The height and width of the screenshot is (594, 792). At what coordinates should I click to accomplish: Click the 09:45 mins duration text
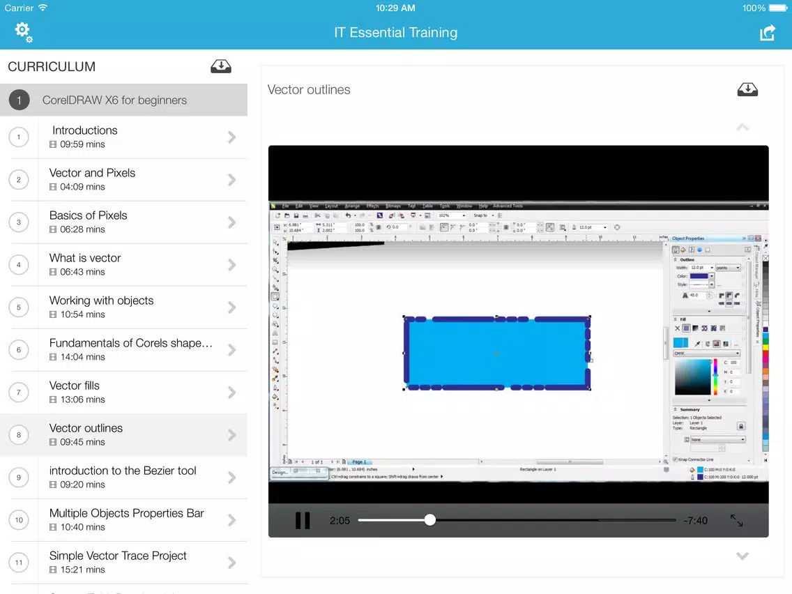point(82,442)
